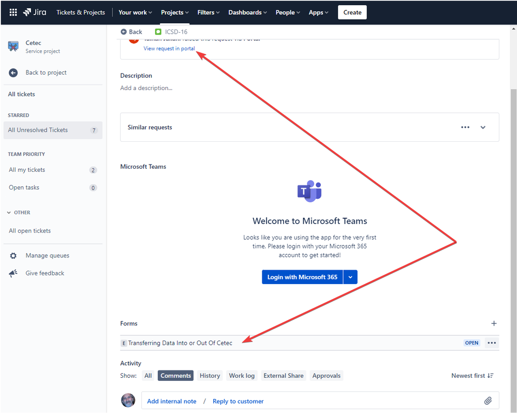The image size is (517, 413).
Task: Click the user avatar beside comment box
Action: point(128,400)
